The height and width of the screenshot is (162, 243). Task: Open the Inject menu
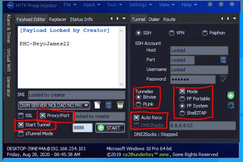[x=92, y=5]
